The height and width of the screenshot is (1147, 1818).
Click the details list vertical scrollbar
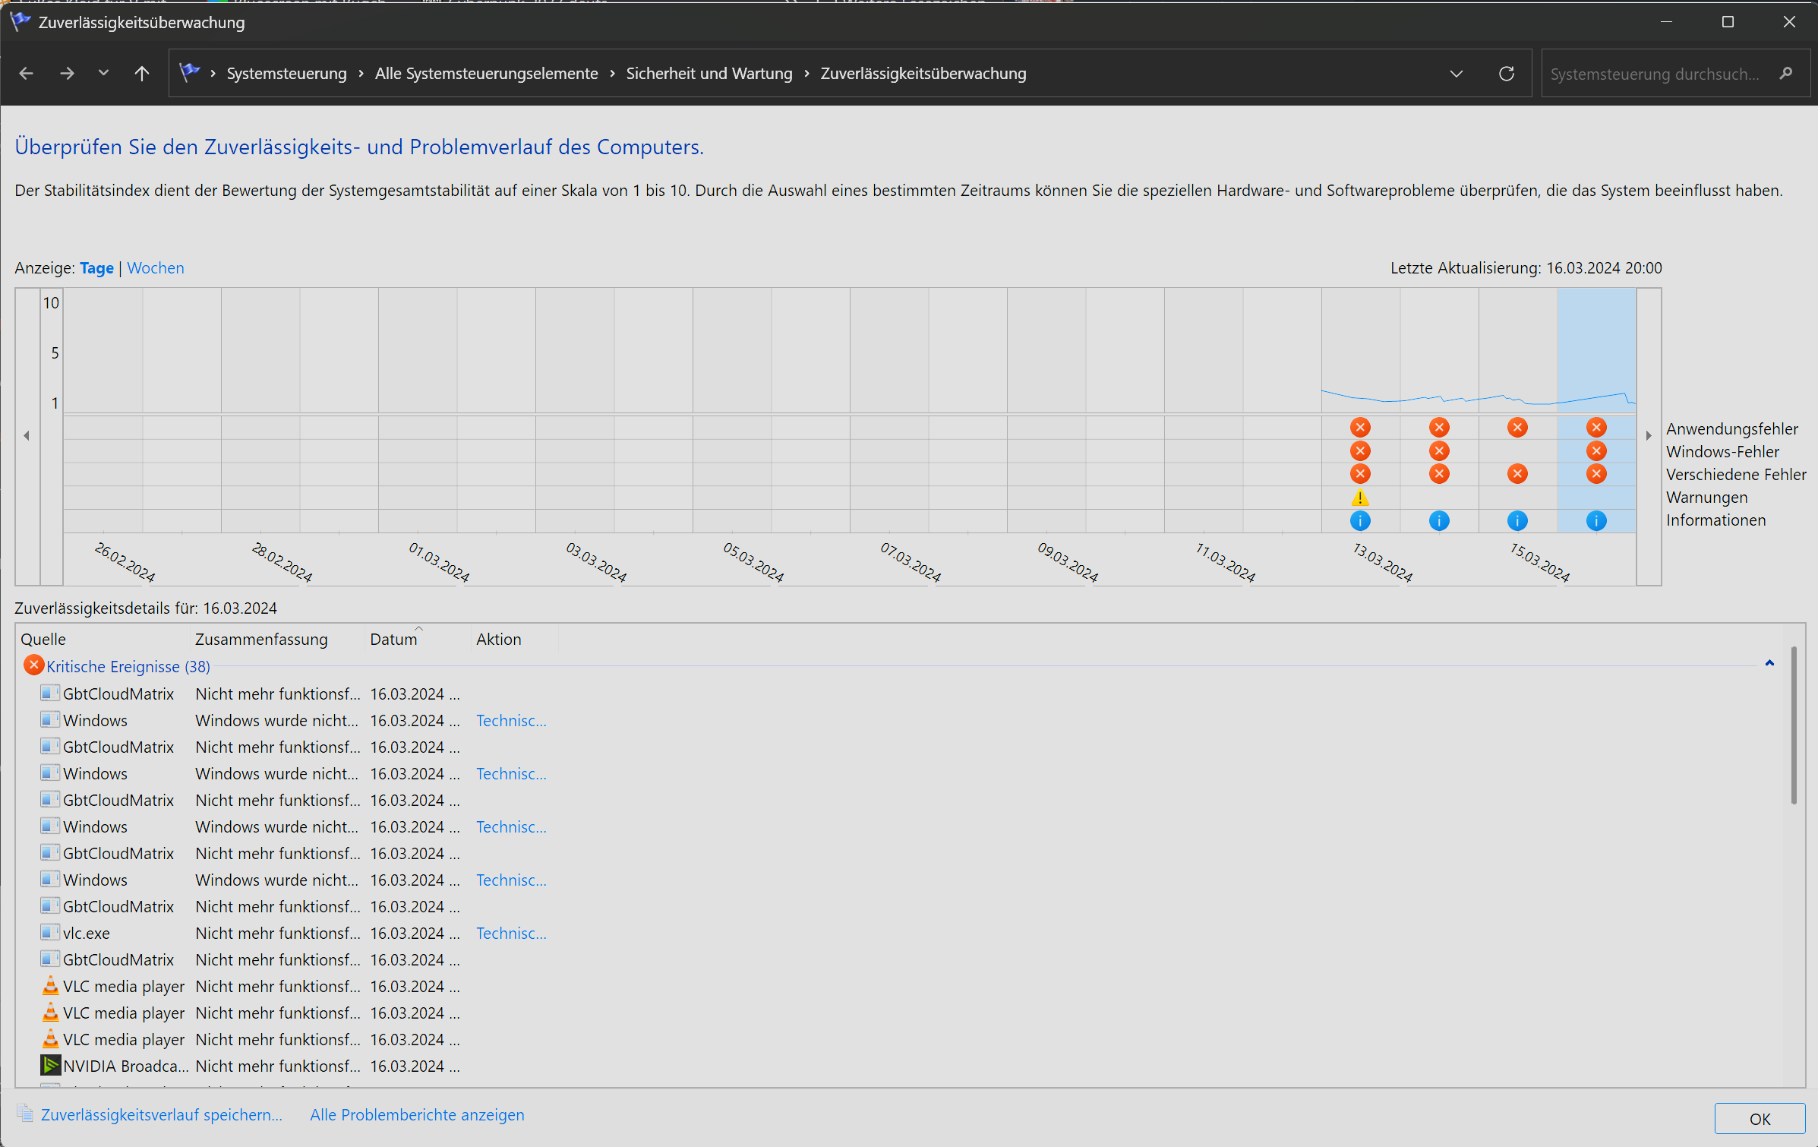click(x=1793, y=725)
